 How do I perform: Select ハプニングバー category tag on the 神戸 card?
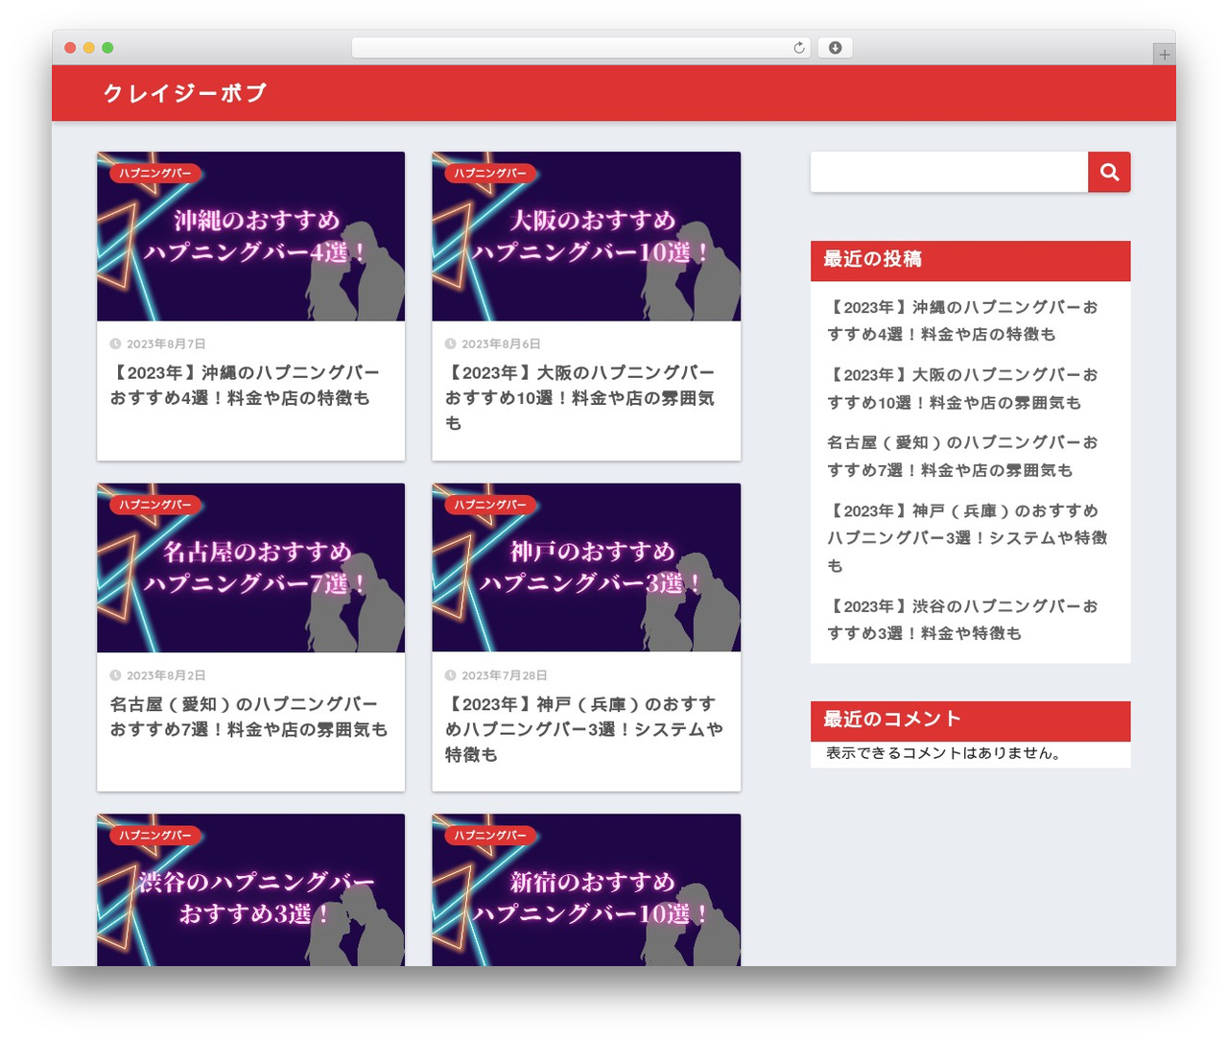click(490, 505)
